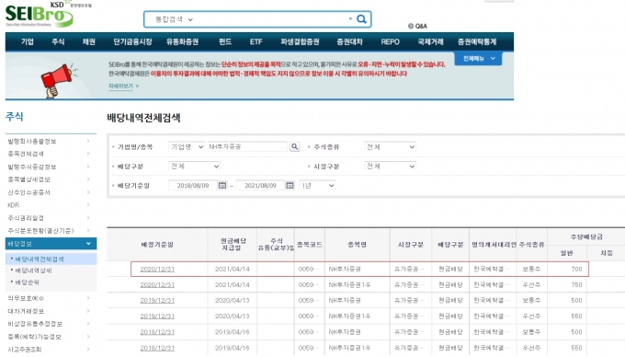The height and width of the screenshot is (357, 625).
Task: Open the start date calendar picker
Action: (x=222, y=186)
